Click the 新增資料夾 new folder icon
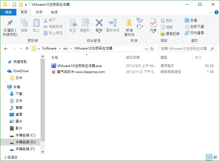 [x=129, y=23]
